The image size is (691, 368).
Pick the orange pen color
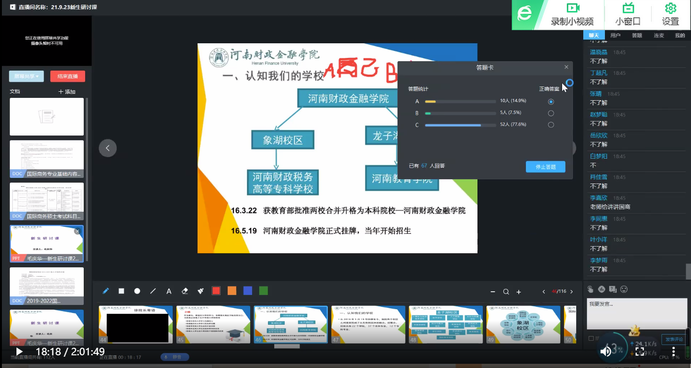tap(232, 291)
